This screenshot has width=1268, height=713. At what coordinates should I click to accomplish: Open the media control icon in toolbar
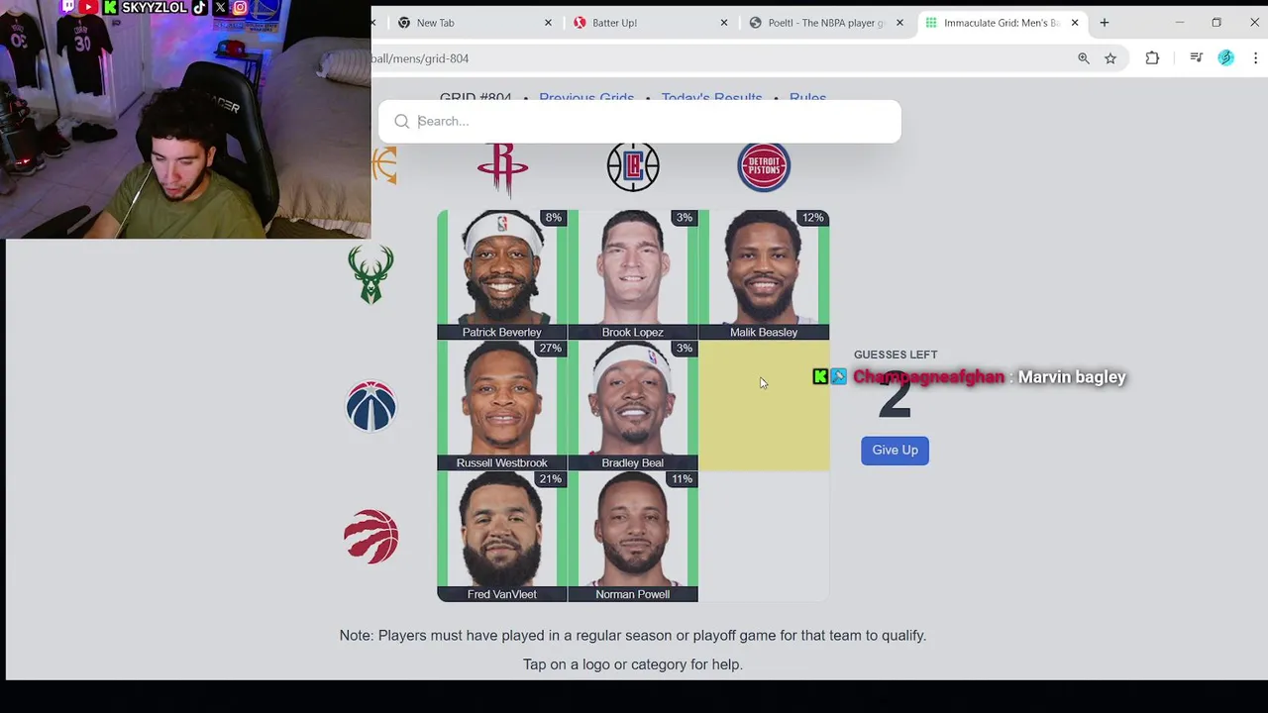1196,58
